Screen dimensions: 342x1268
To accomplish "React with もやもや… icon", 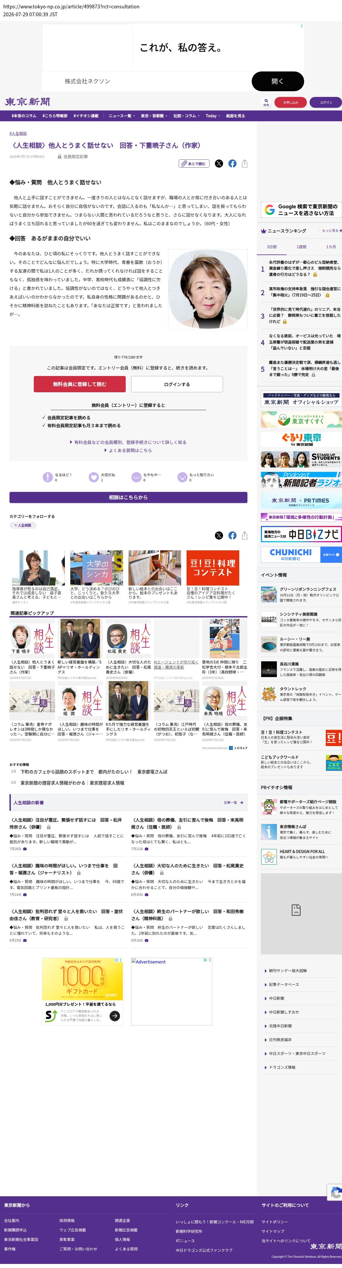I will pyautogui.click(x=136, y=477).
